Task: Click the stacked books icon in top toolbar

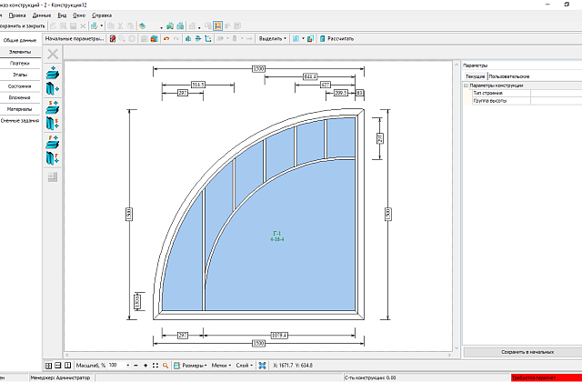Action: click(142, 26)
